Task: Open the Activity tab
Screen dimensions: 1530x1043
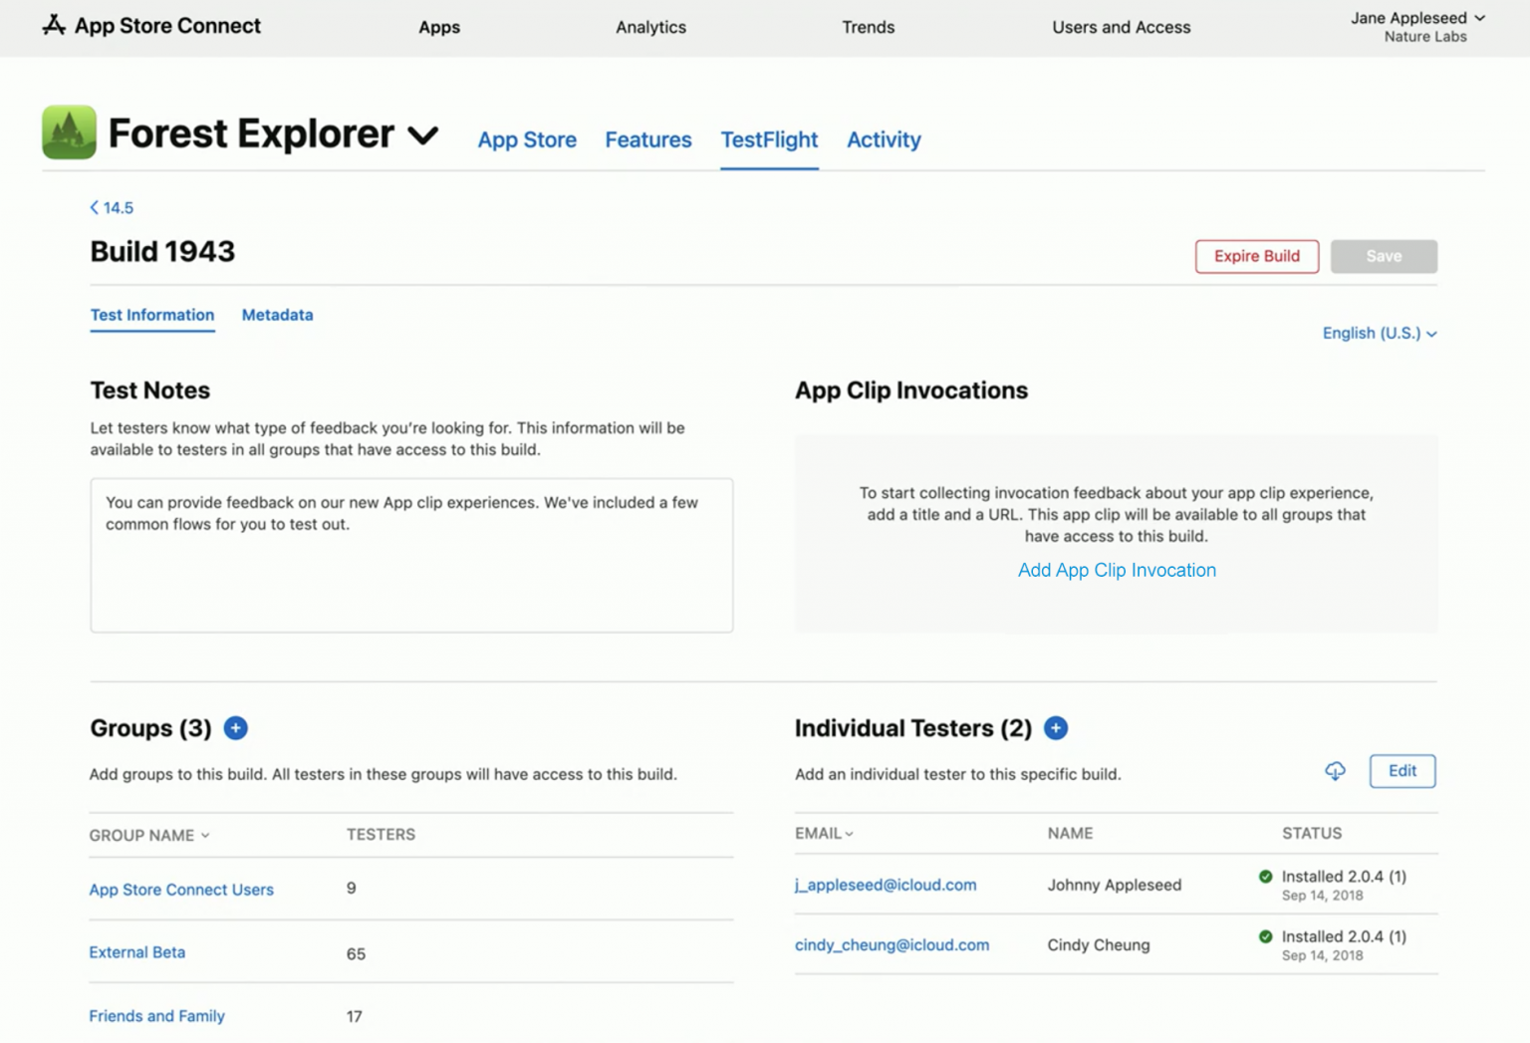Action: tap(884, 139)
